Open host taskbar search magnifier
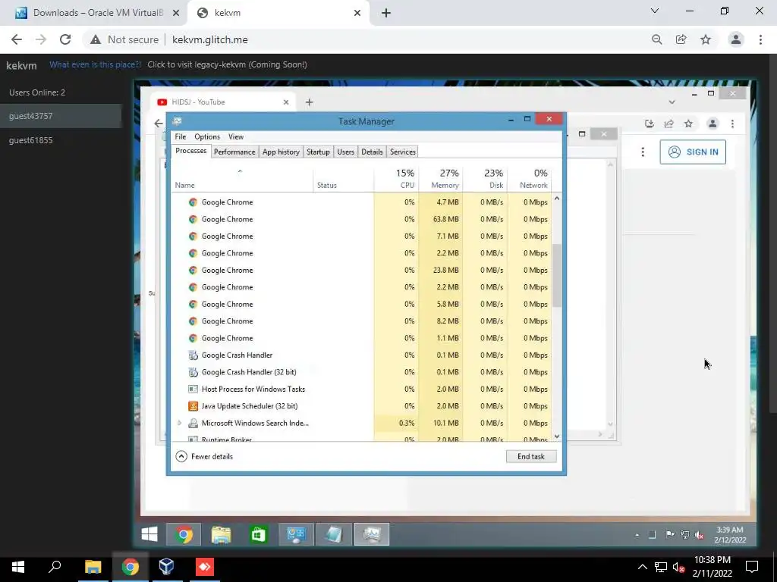The width and height of the screenshot is (777, 582). tap(55, 567)
